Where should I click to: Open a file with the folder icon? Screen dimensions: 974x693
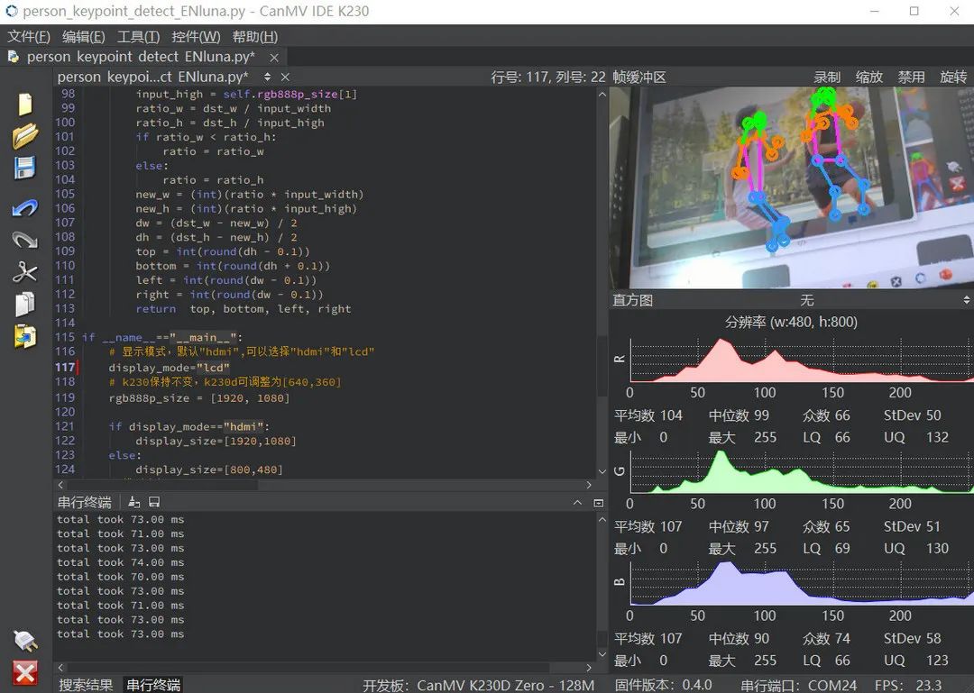pos(24,136)
